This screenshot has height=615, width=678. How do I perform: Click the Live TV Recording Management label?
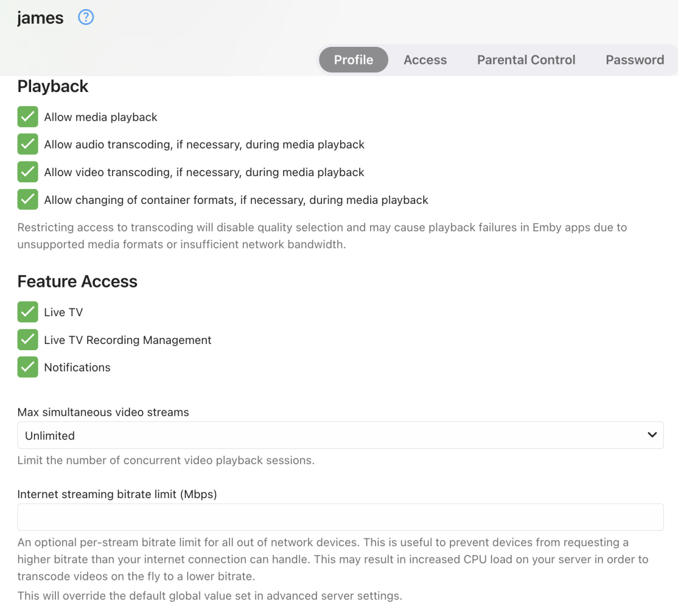coord(128,340)
